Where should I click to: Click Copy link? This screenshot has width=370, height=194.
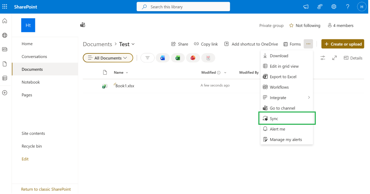(206, 44)
